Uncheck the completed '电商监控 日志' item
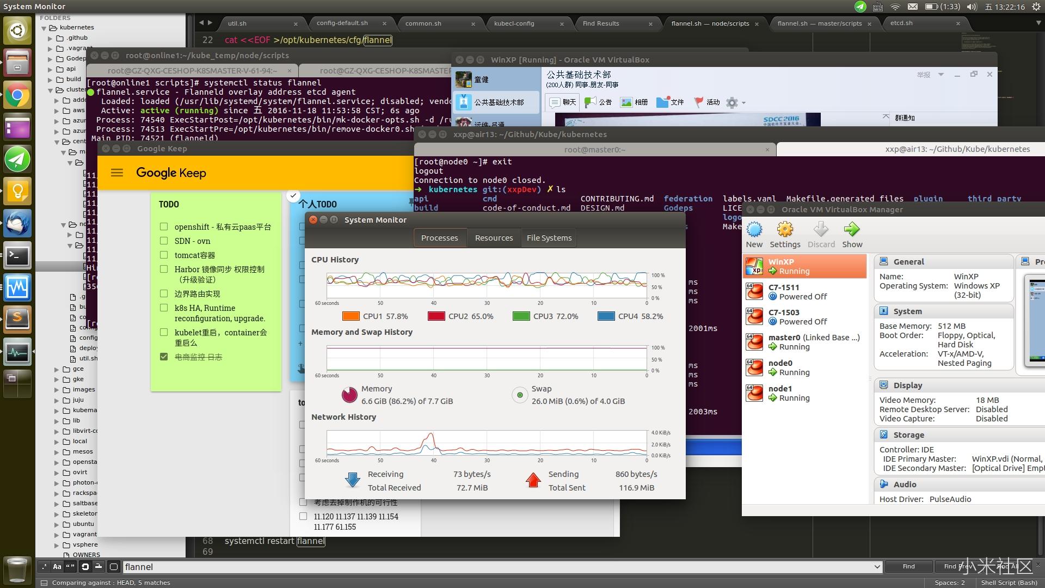 pyautogui.click(x=164, y=357)
